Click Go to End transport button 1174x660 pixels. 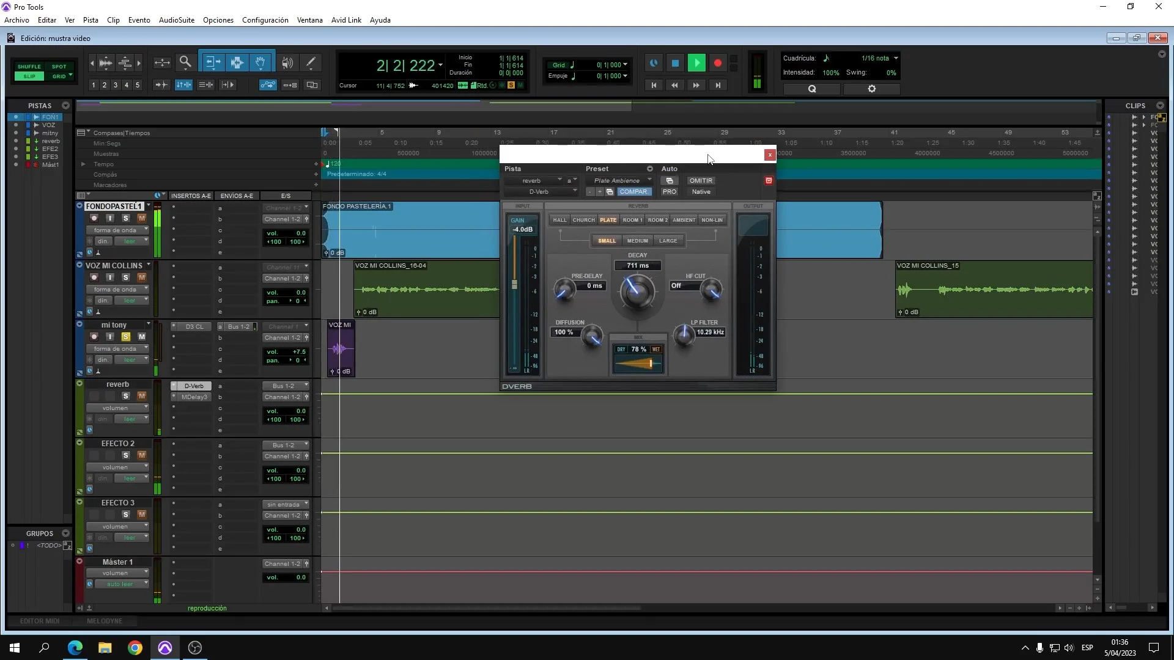coord(718,85)
